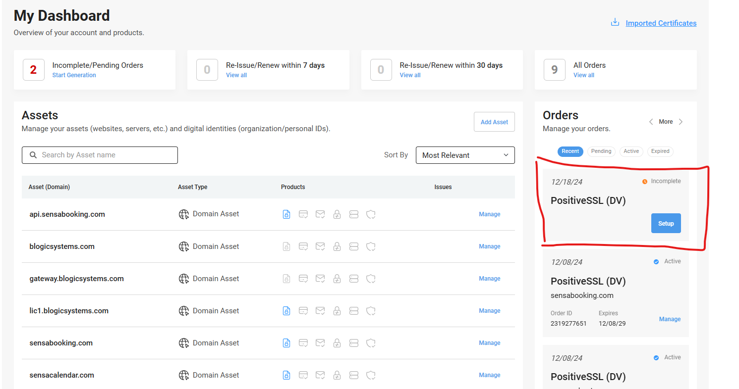Open Start Generation link under Incomplete Orders

74,75
